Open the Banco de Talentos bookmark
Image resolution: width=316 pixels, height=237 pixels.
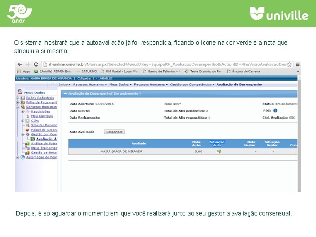162,72
